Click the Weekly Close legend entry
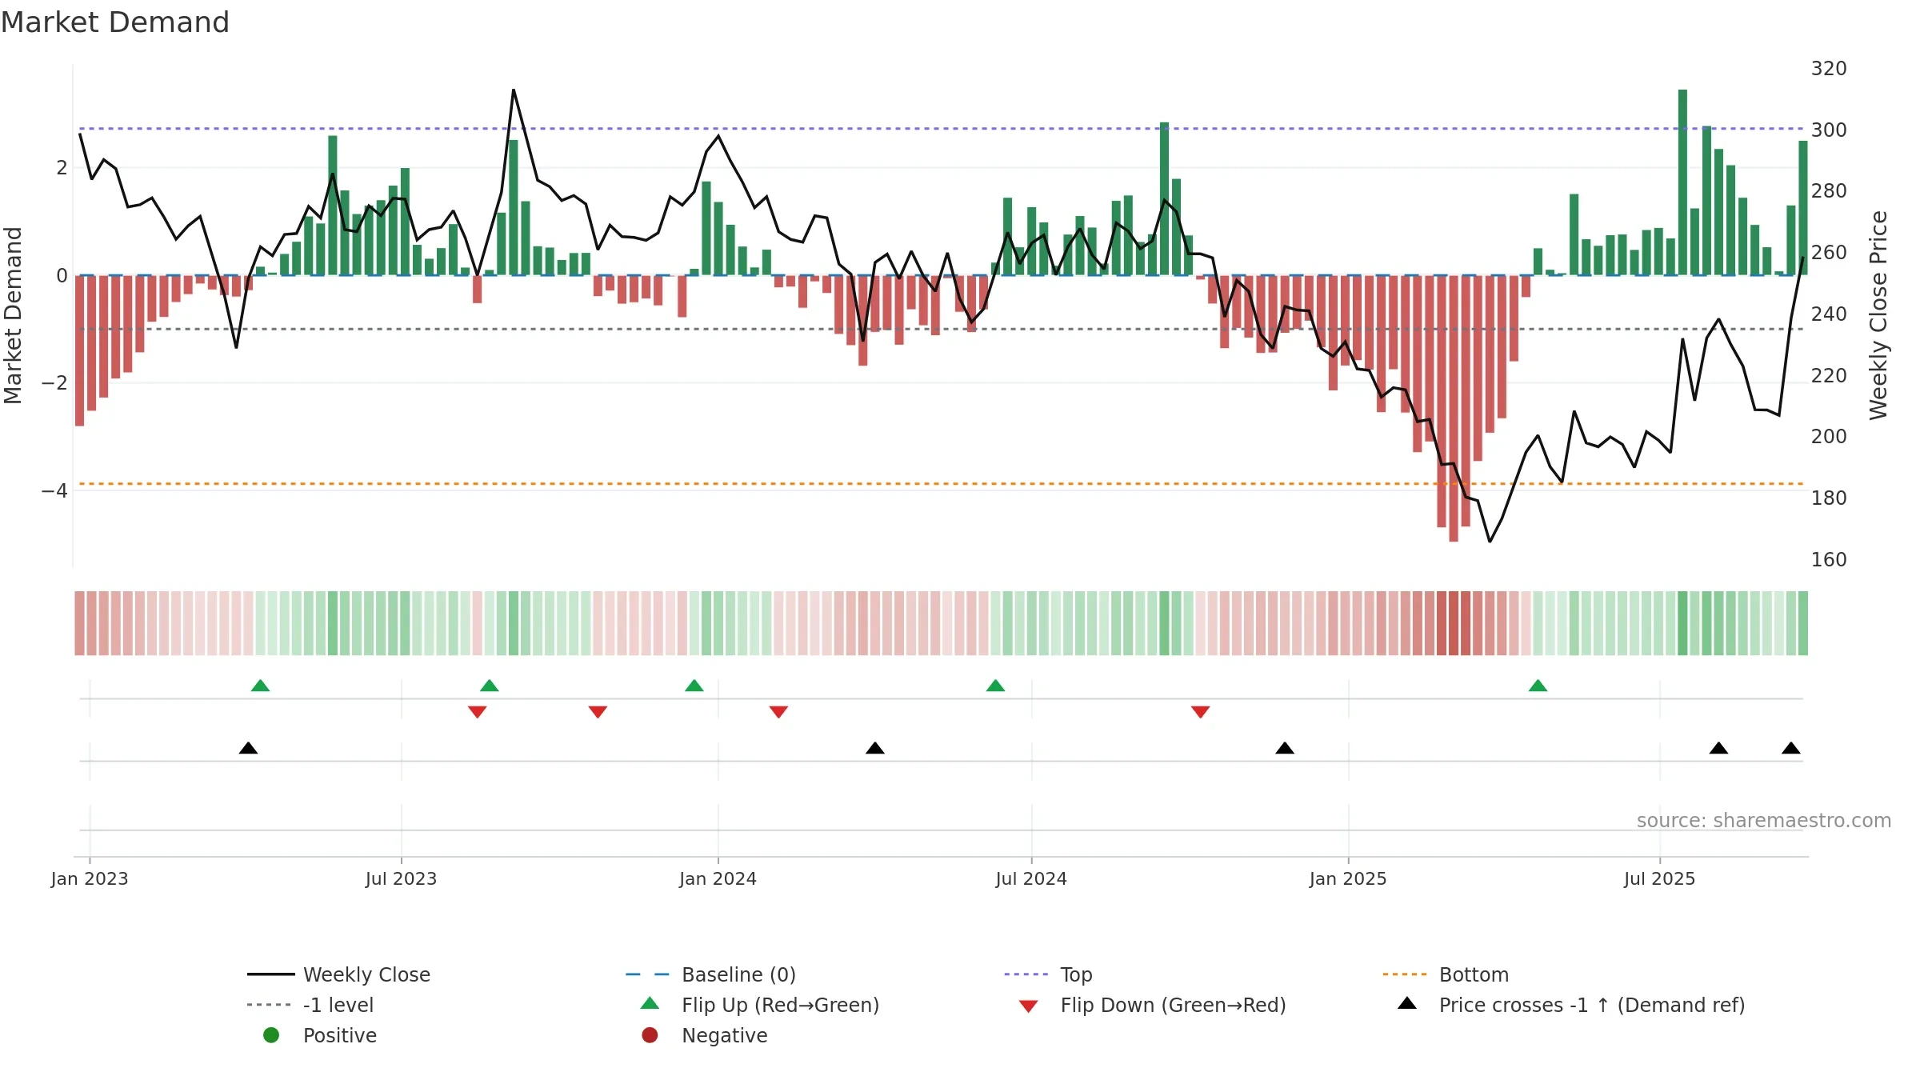Screen dimensions: 1920x1080 coord(338,974)
